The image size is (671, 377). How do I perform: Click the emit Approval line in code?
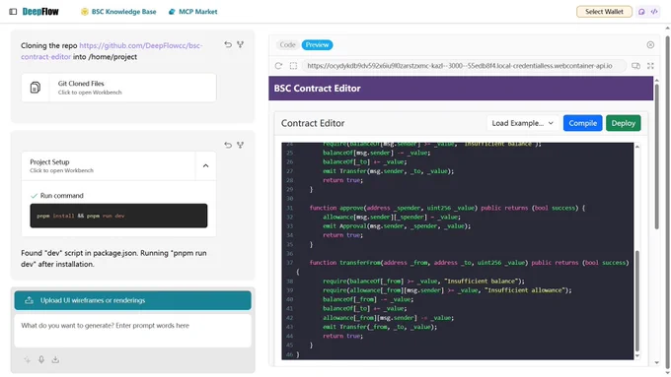[x=397, y=226]
